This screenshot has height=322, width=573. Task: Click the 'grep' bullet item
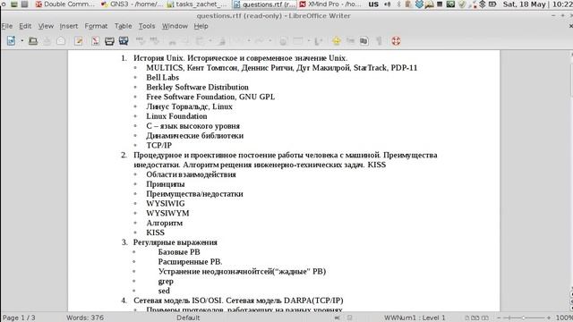[x=166, y=281]
